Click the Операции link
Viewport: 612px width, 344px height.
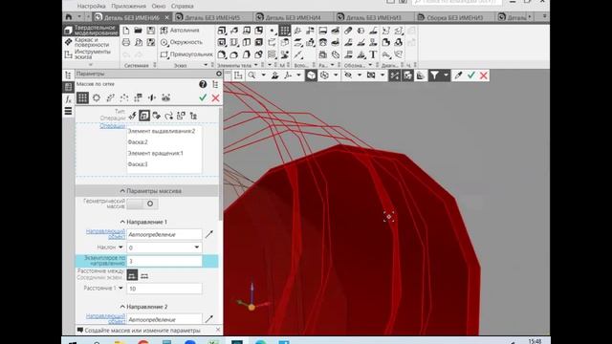113,125
